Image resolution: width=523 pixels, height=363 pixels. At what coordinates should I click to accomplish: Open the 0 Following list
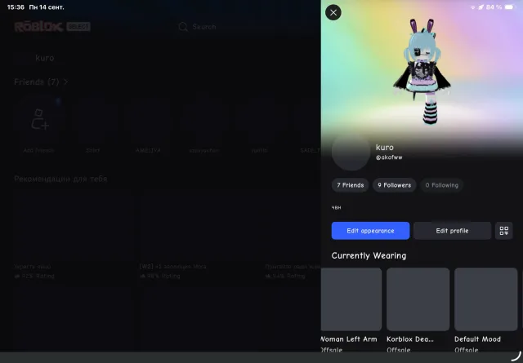[x=441, y=185]
